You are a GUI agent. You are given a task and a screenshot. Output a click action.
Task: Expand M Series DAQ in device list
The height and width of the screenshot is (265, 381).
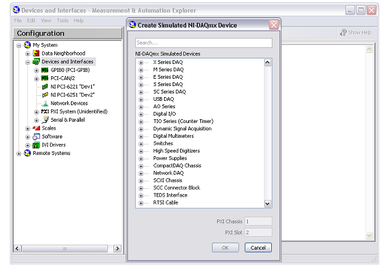(141, 70)
